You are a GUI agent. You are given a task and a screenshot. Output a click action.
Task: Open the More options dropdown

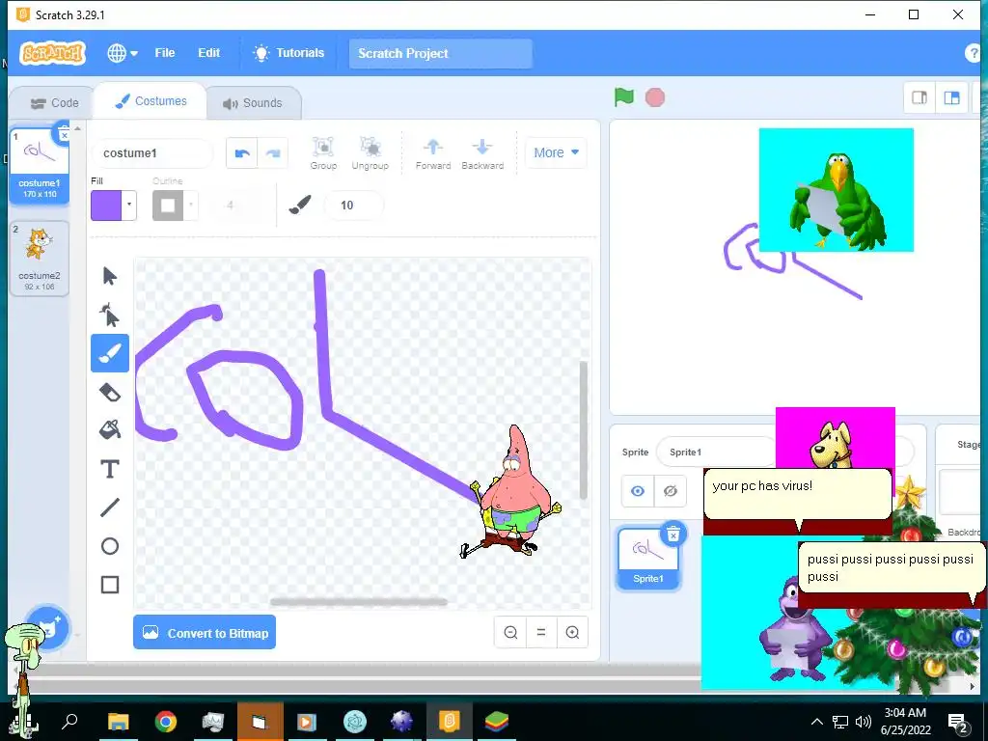pyautogui.click(x=556, y=152)
